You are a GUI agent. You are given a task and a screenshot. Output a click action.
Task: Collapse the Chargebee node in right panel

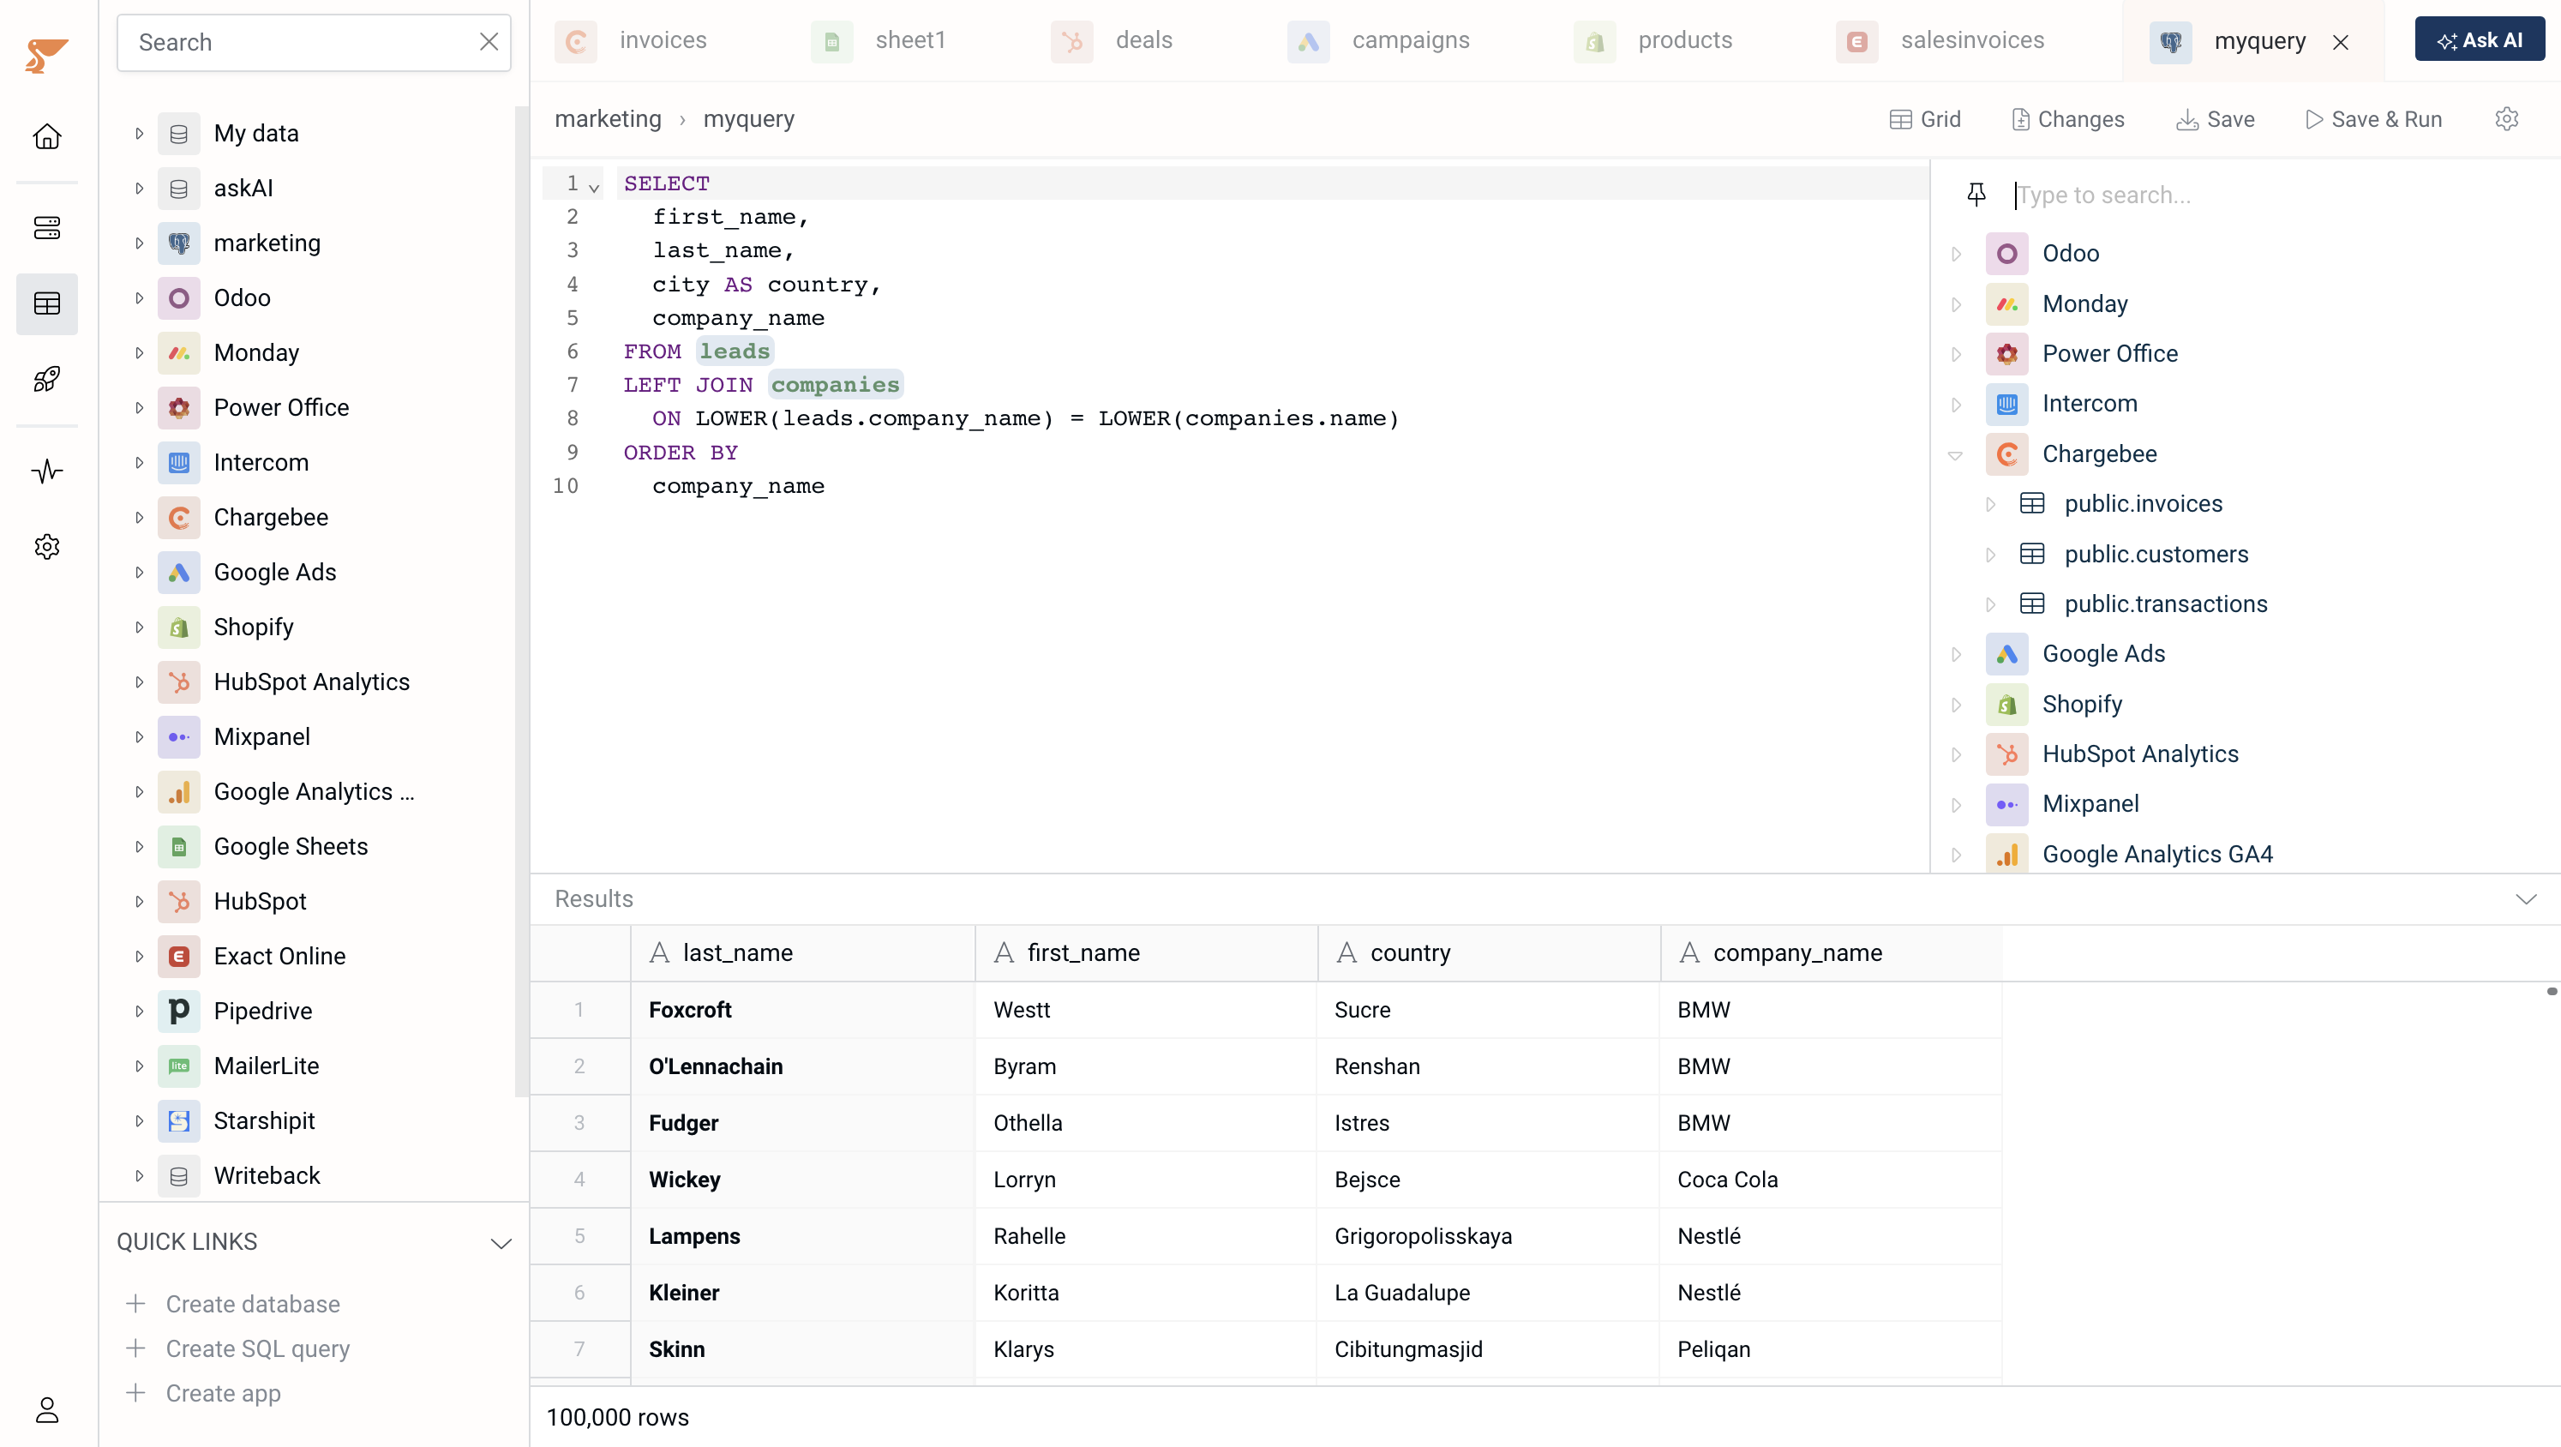(1956, 455)
